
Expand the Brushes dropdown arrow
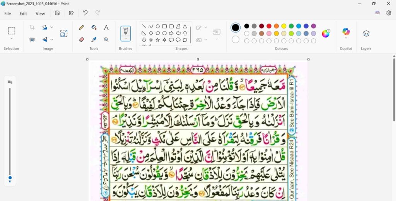tap(125, 38)
